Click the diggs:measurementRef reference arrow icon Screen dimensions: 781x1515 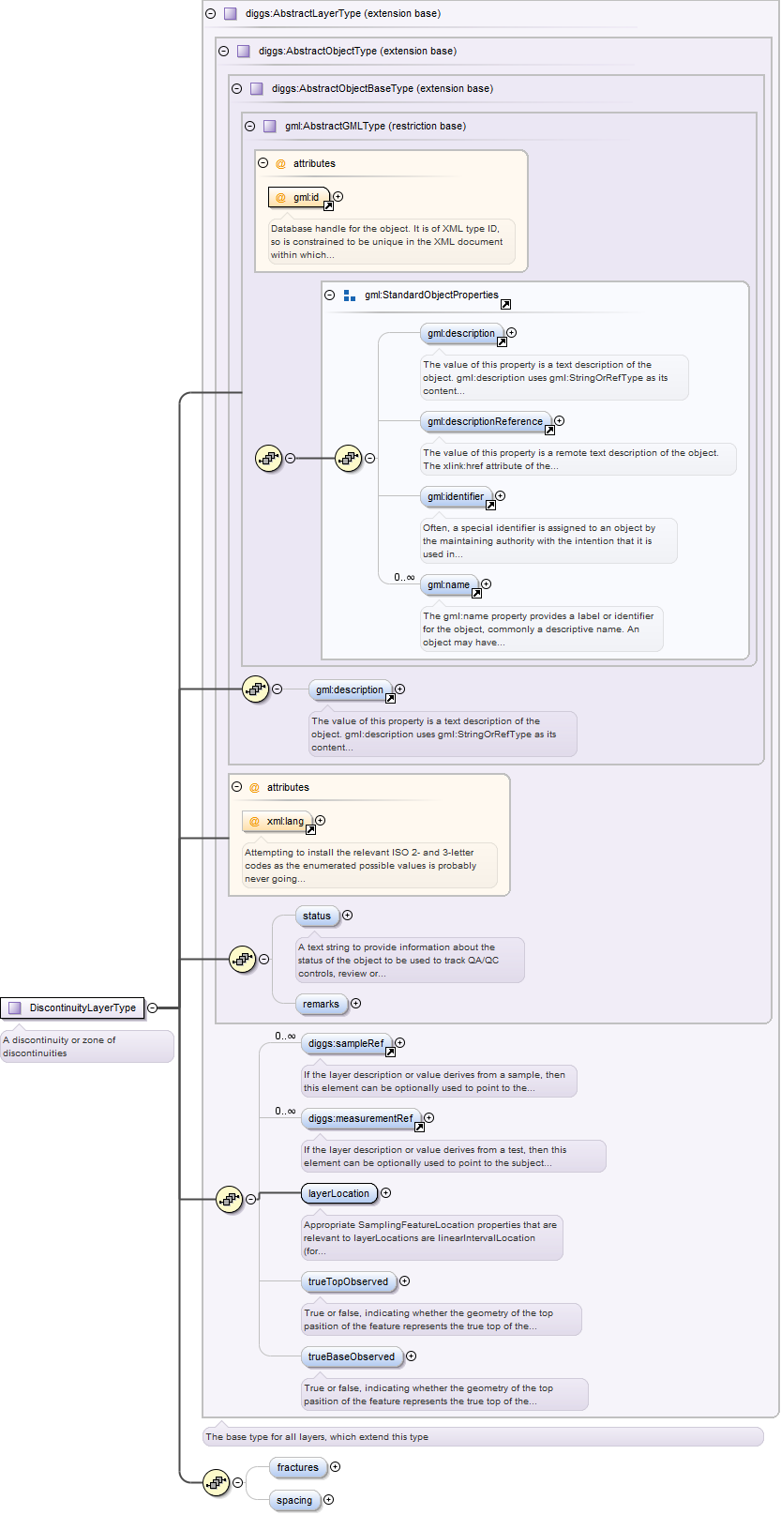[419, 1127]
